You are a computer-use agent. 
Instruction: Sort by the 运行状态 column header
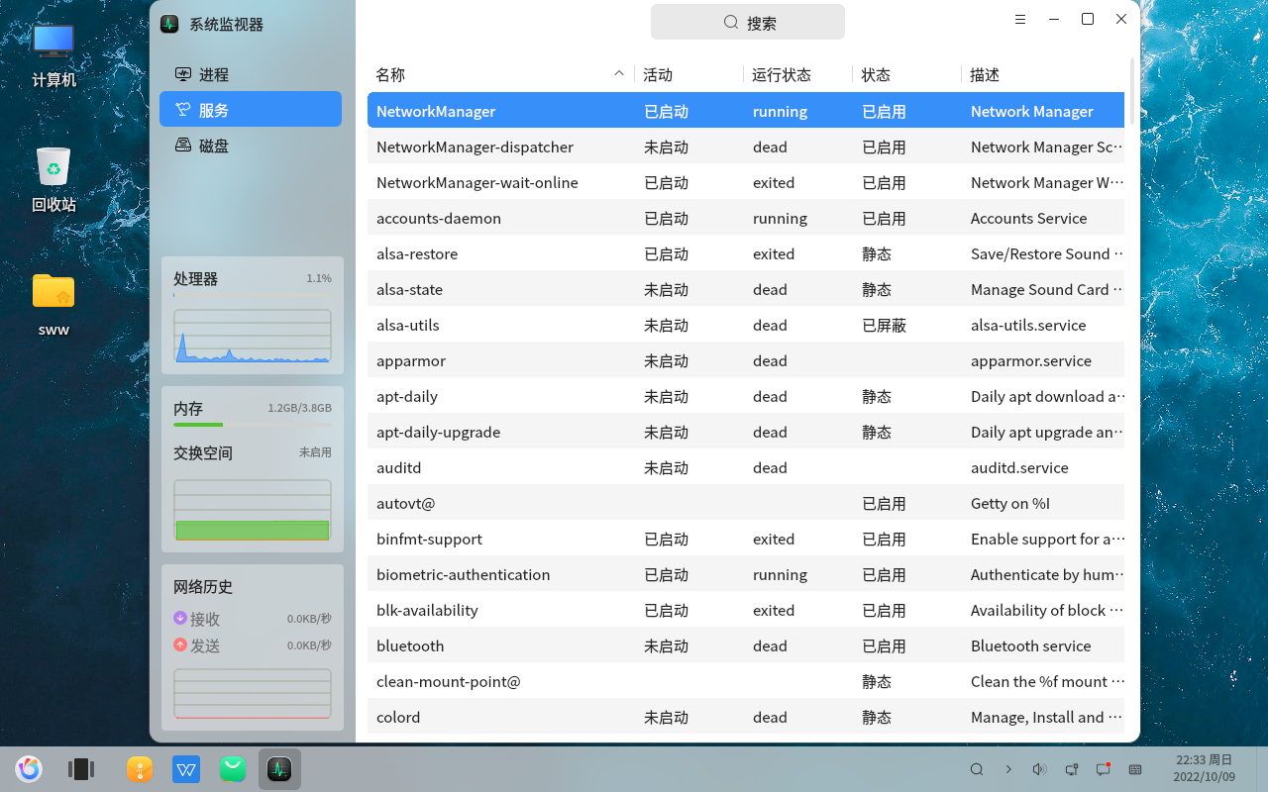pos(797,74)
